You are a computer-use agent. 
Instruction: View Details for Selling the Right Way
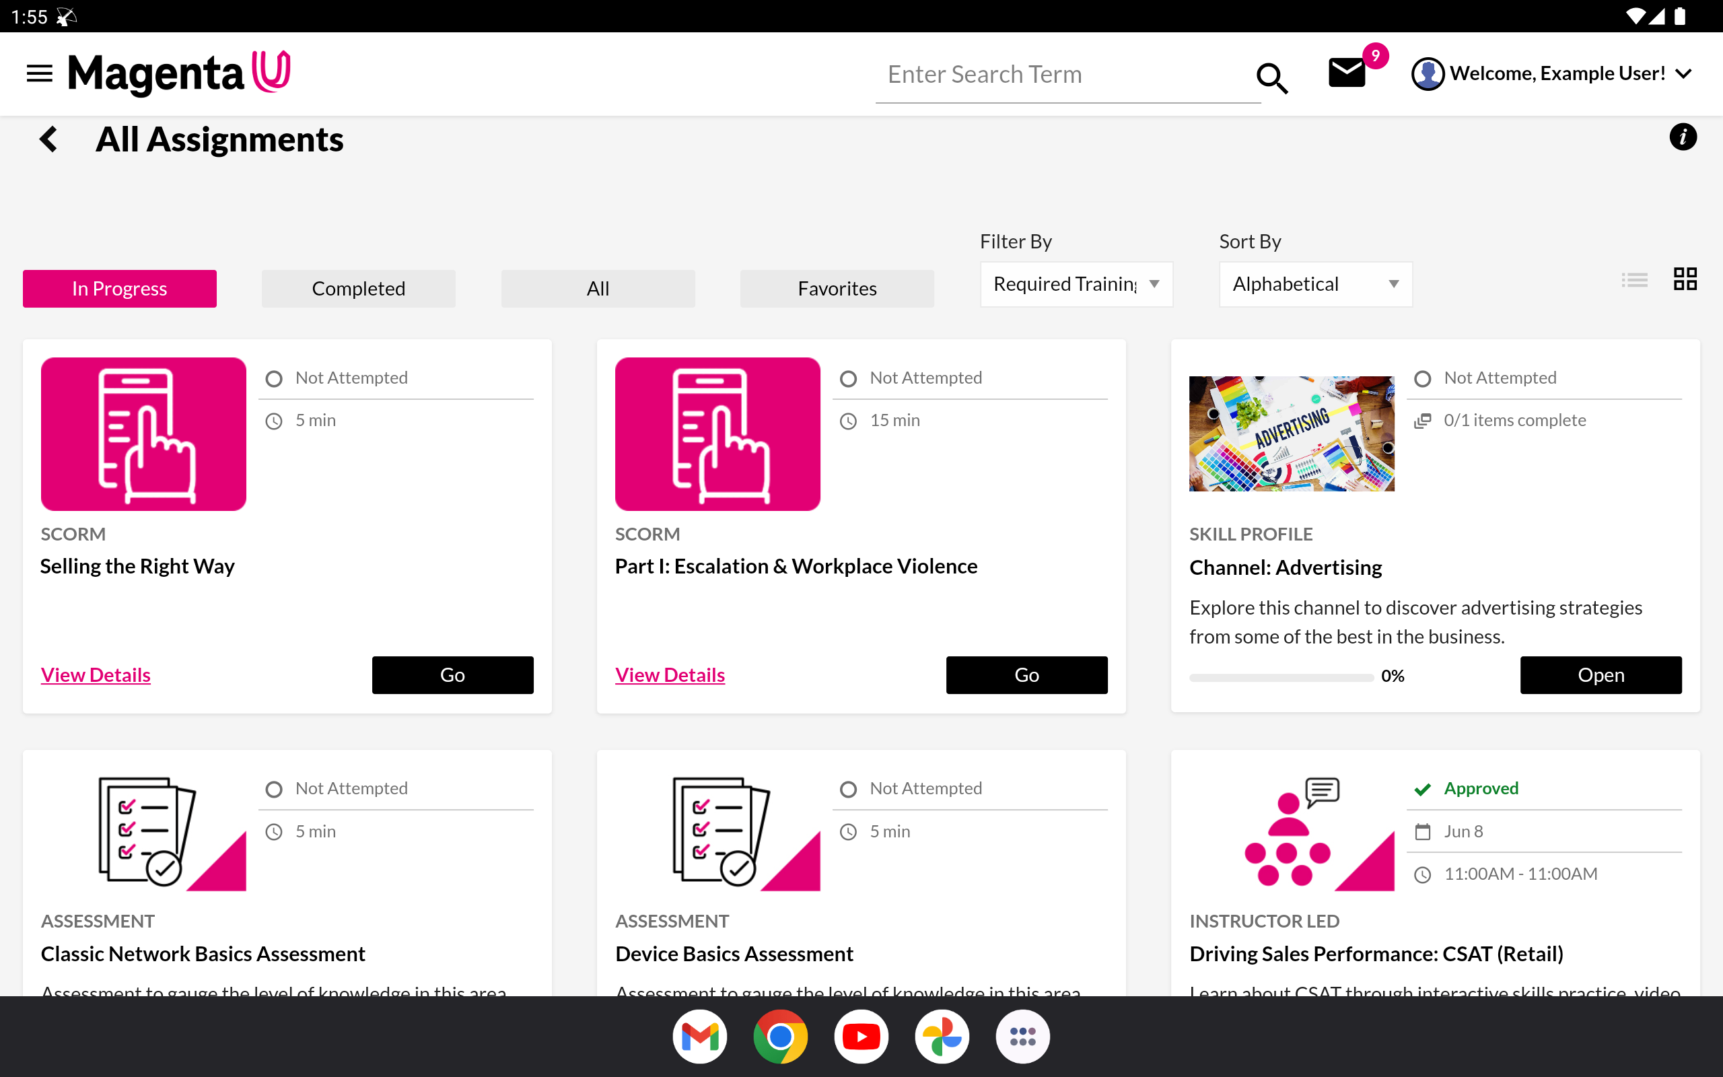[96, 674]
